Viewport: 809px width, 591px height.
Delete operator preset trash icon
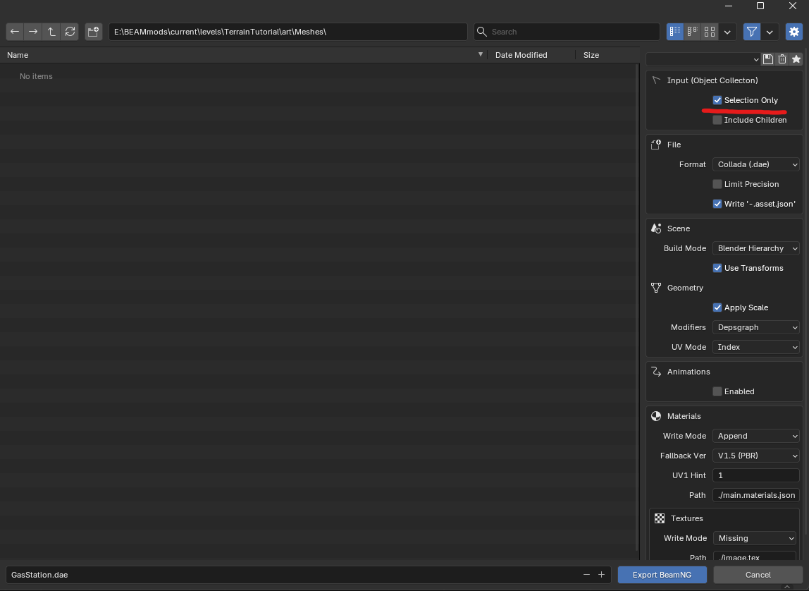782,59
